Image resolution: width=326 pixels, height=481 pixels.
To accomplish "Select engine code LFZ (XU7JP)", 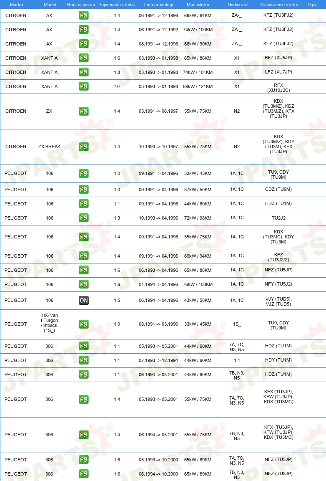I will coord(278,72).
